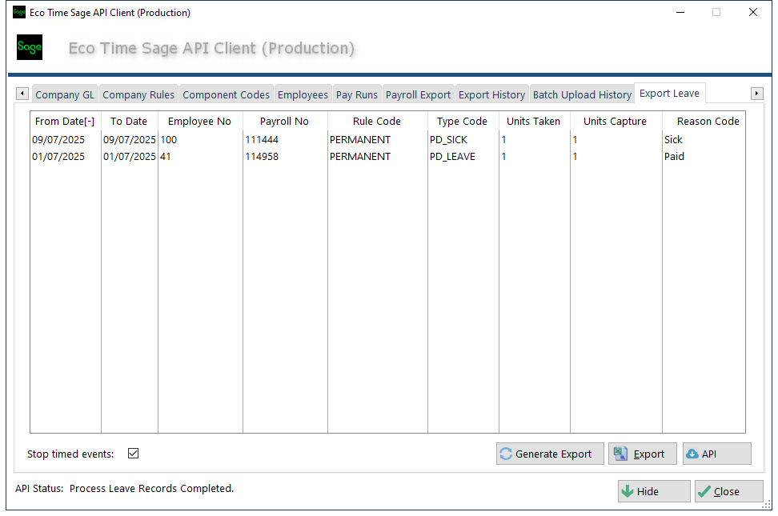Click the Sage logo in header
The height and width of the screenshot is (516, 778).
click(30, 48)
